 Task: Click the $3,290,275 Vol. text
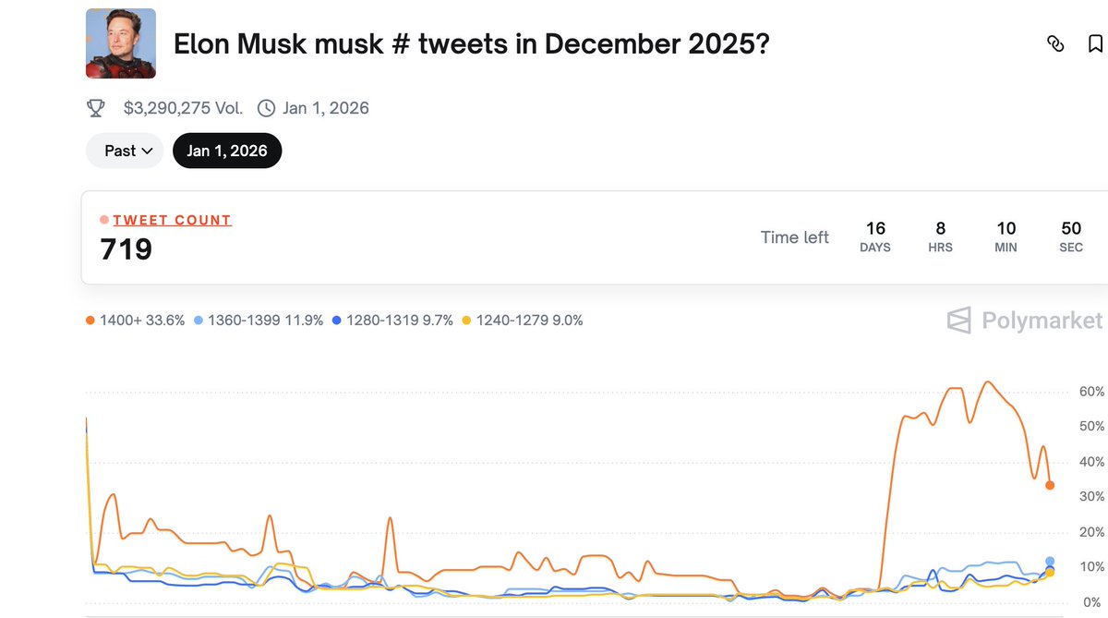coord(184,108)
